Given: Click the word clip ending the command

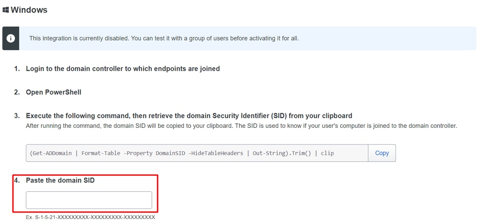Looking at the screenshot, I should tap(327, 153).
